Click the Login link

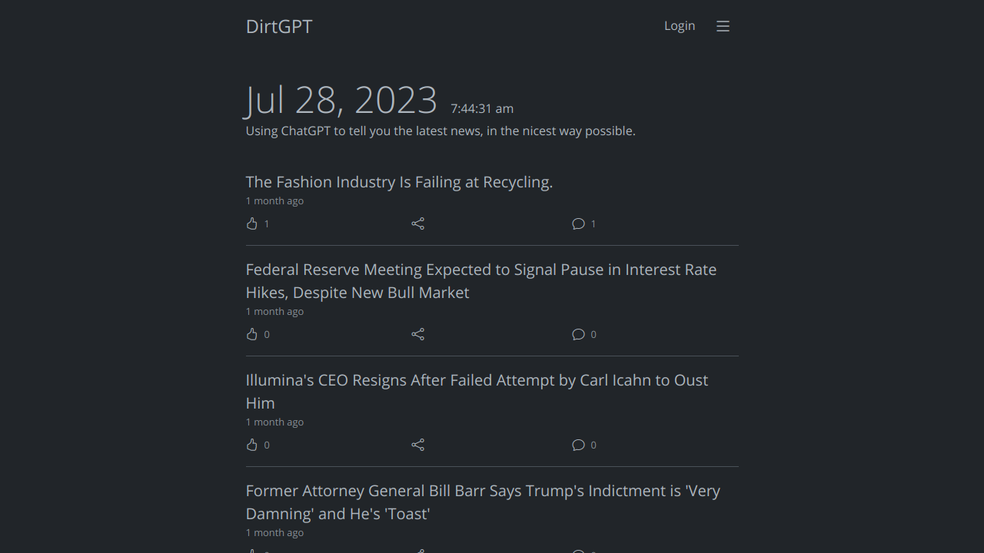coord(680,26)
